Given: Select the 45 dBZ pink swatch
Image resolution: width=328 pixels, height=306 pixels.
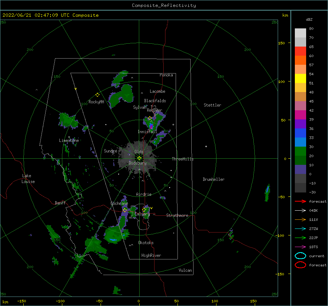Looking at the screenshot, I should tap(300, 106).
